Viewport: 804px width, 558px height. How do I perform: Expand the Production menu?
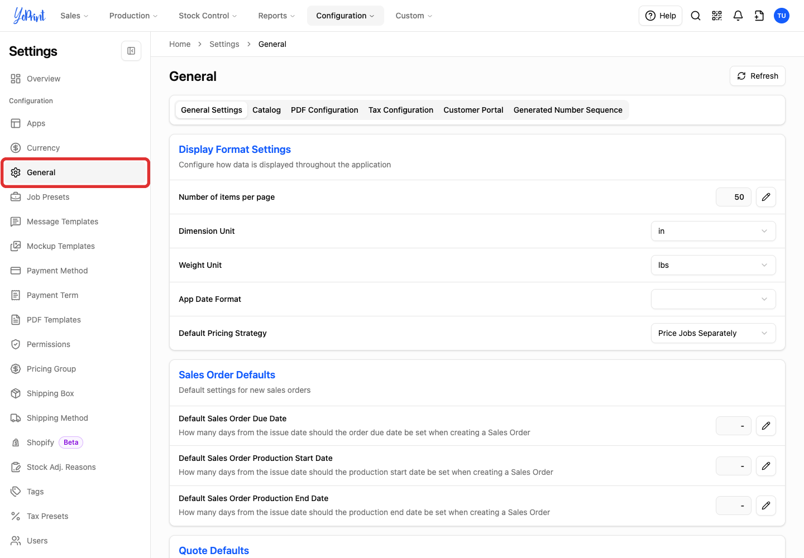point(133,16)
